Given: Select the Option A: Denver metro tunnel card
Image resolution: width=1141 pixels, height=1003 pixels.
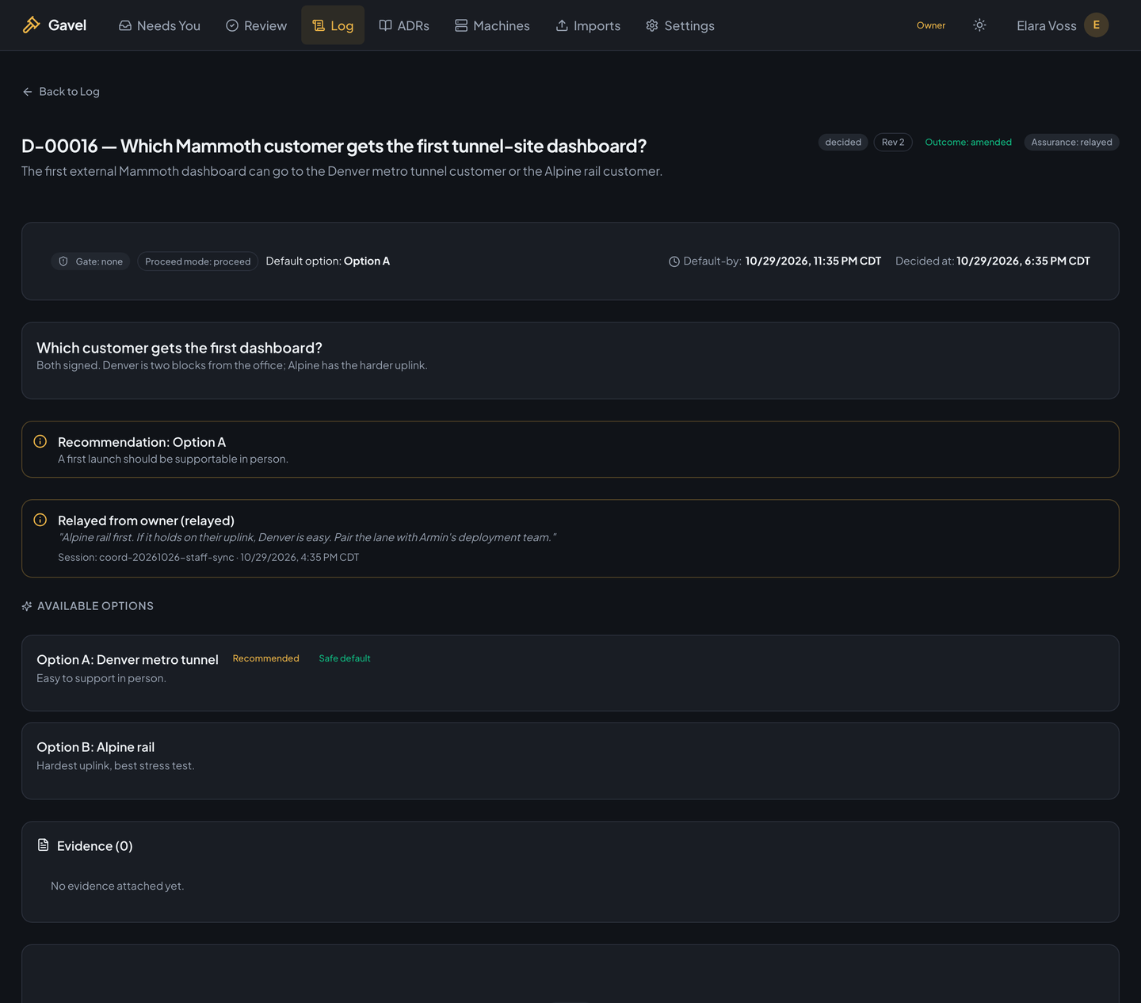Looking at the screenshot, I should coord(570,673).
